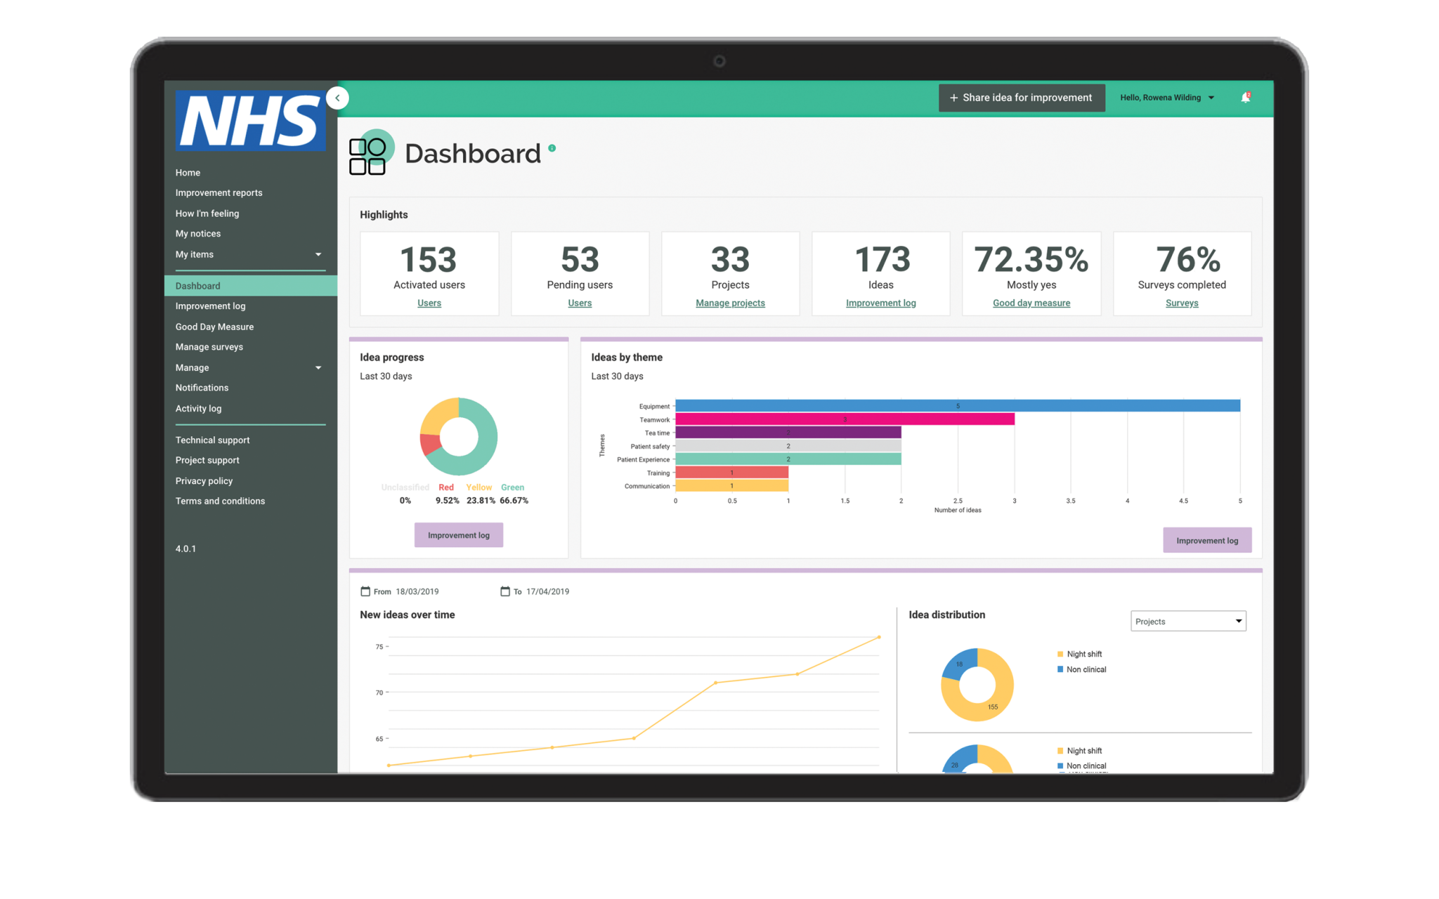Open the Manage projects link under Projects
The height and width of the screenshot is (899, 1439).
pyautogui.click(x=730, y=303)
